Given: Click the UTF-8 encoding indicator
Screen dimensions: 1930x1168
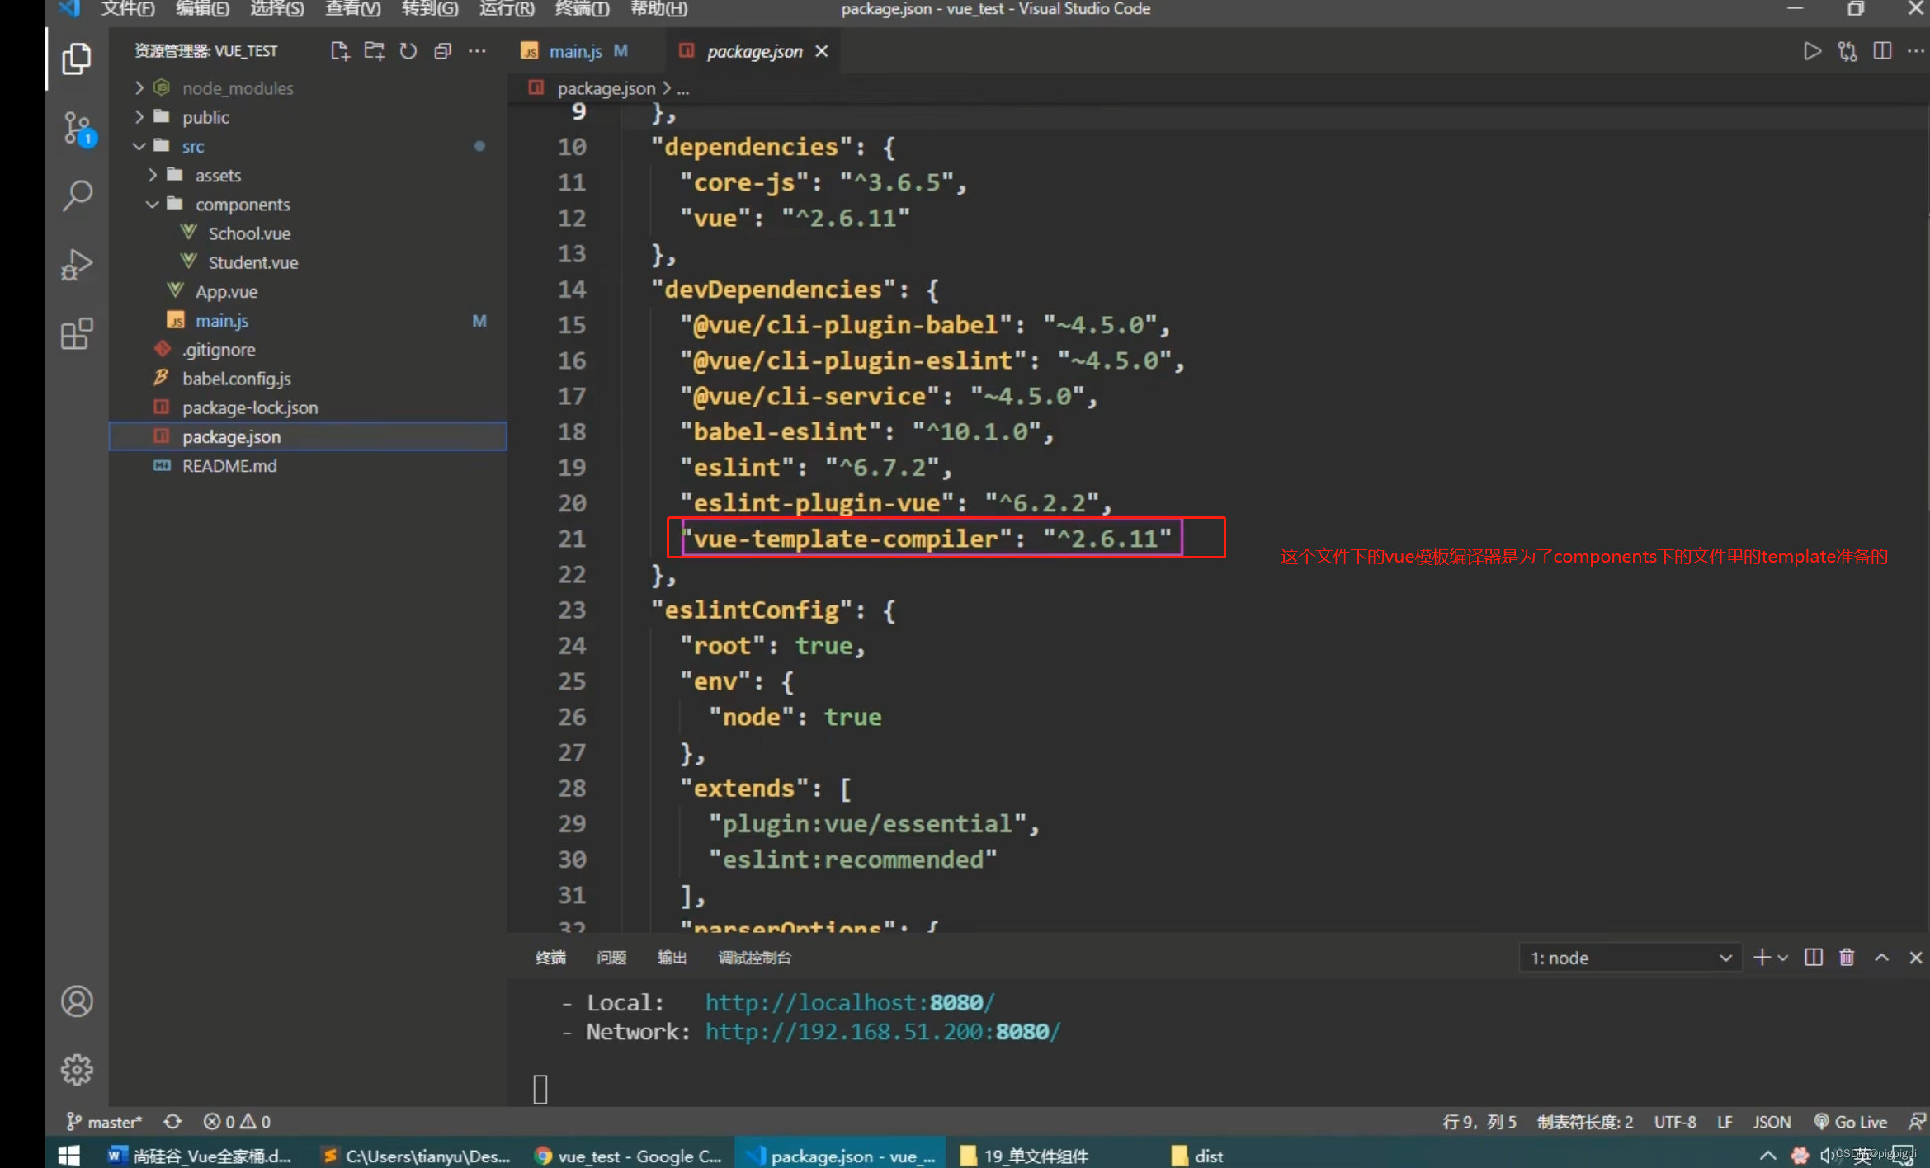Looking at the screenshot, I should coord(1675,1121).
